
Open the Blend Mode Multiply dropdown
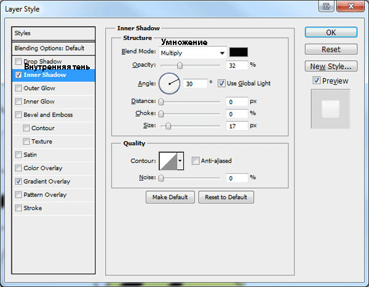[192, 53]
